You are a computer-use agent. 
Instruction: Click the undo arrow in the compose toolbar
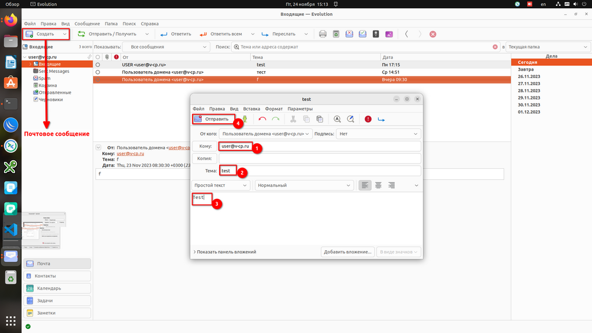pyautogui.click(x=262, y=119)
